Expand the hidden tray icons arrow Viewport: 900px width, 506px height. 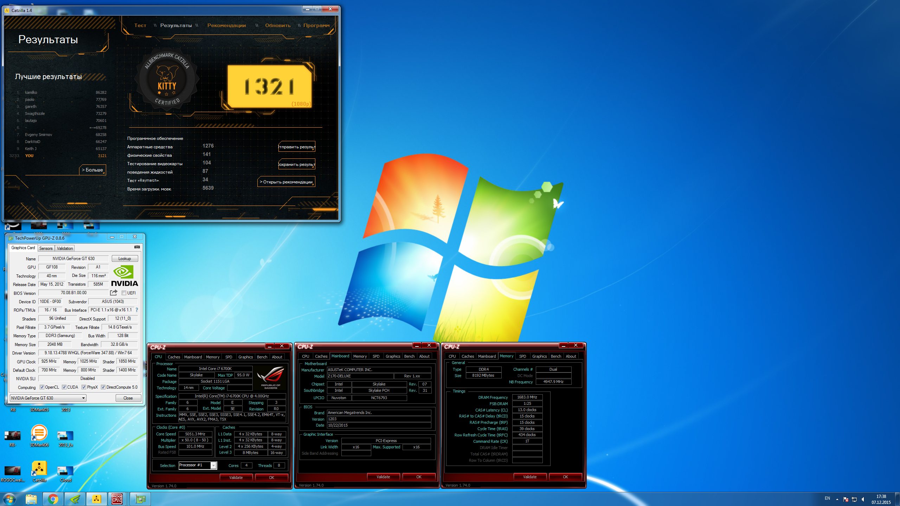click(837, 499)
